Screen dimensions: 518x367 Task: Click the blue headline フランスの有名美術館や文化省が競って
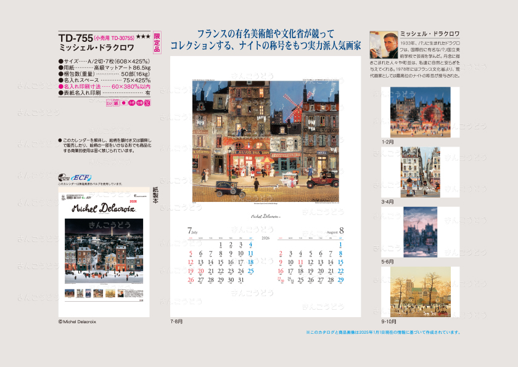266,34
